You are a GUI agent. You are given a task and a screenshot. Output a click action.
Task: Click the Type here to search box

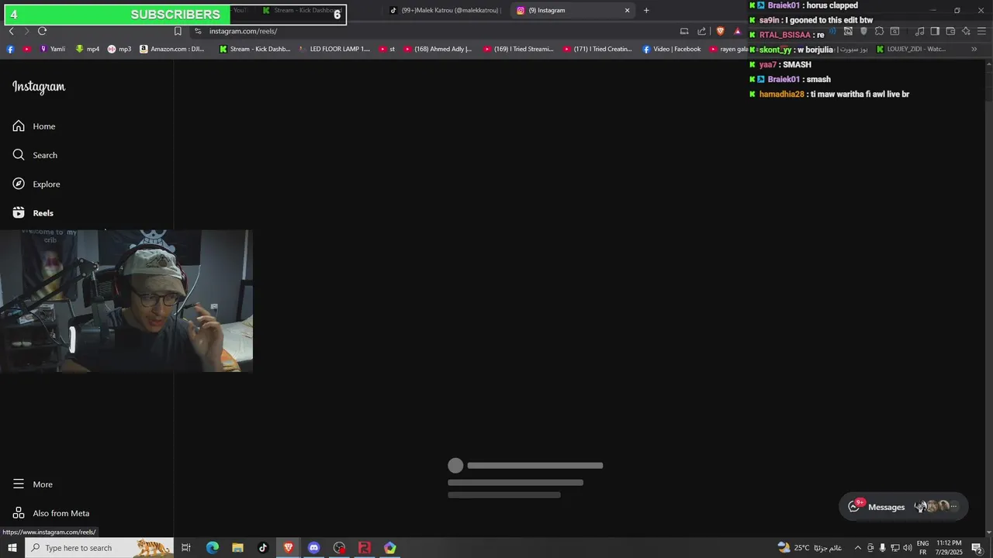(x=99, y=548)
